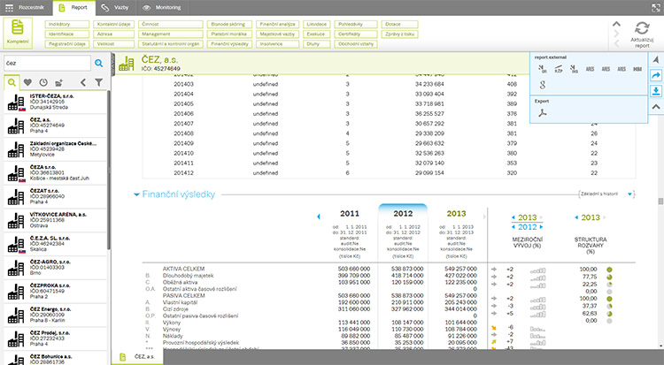664x365 pixels.
Task: Click the up chevron in right strip
Action: click(x=656, y=107)
